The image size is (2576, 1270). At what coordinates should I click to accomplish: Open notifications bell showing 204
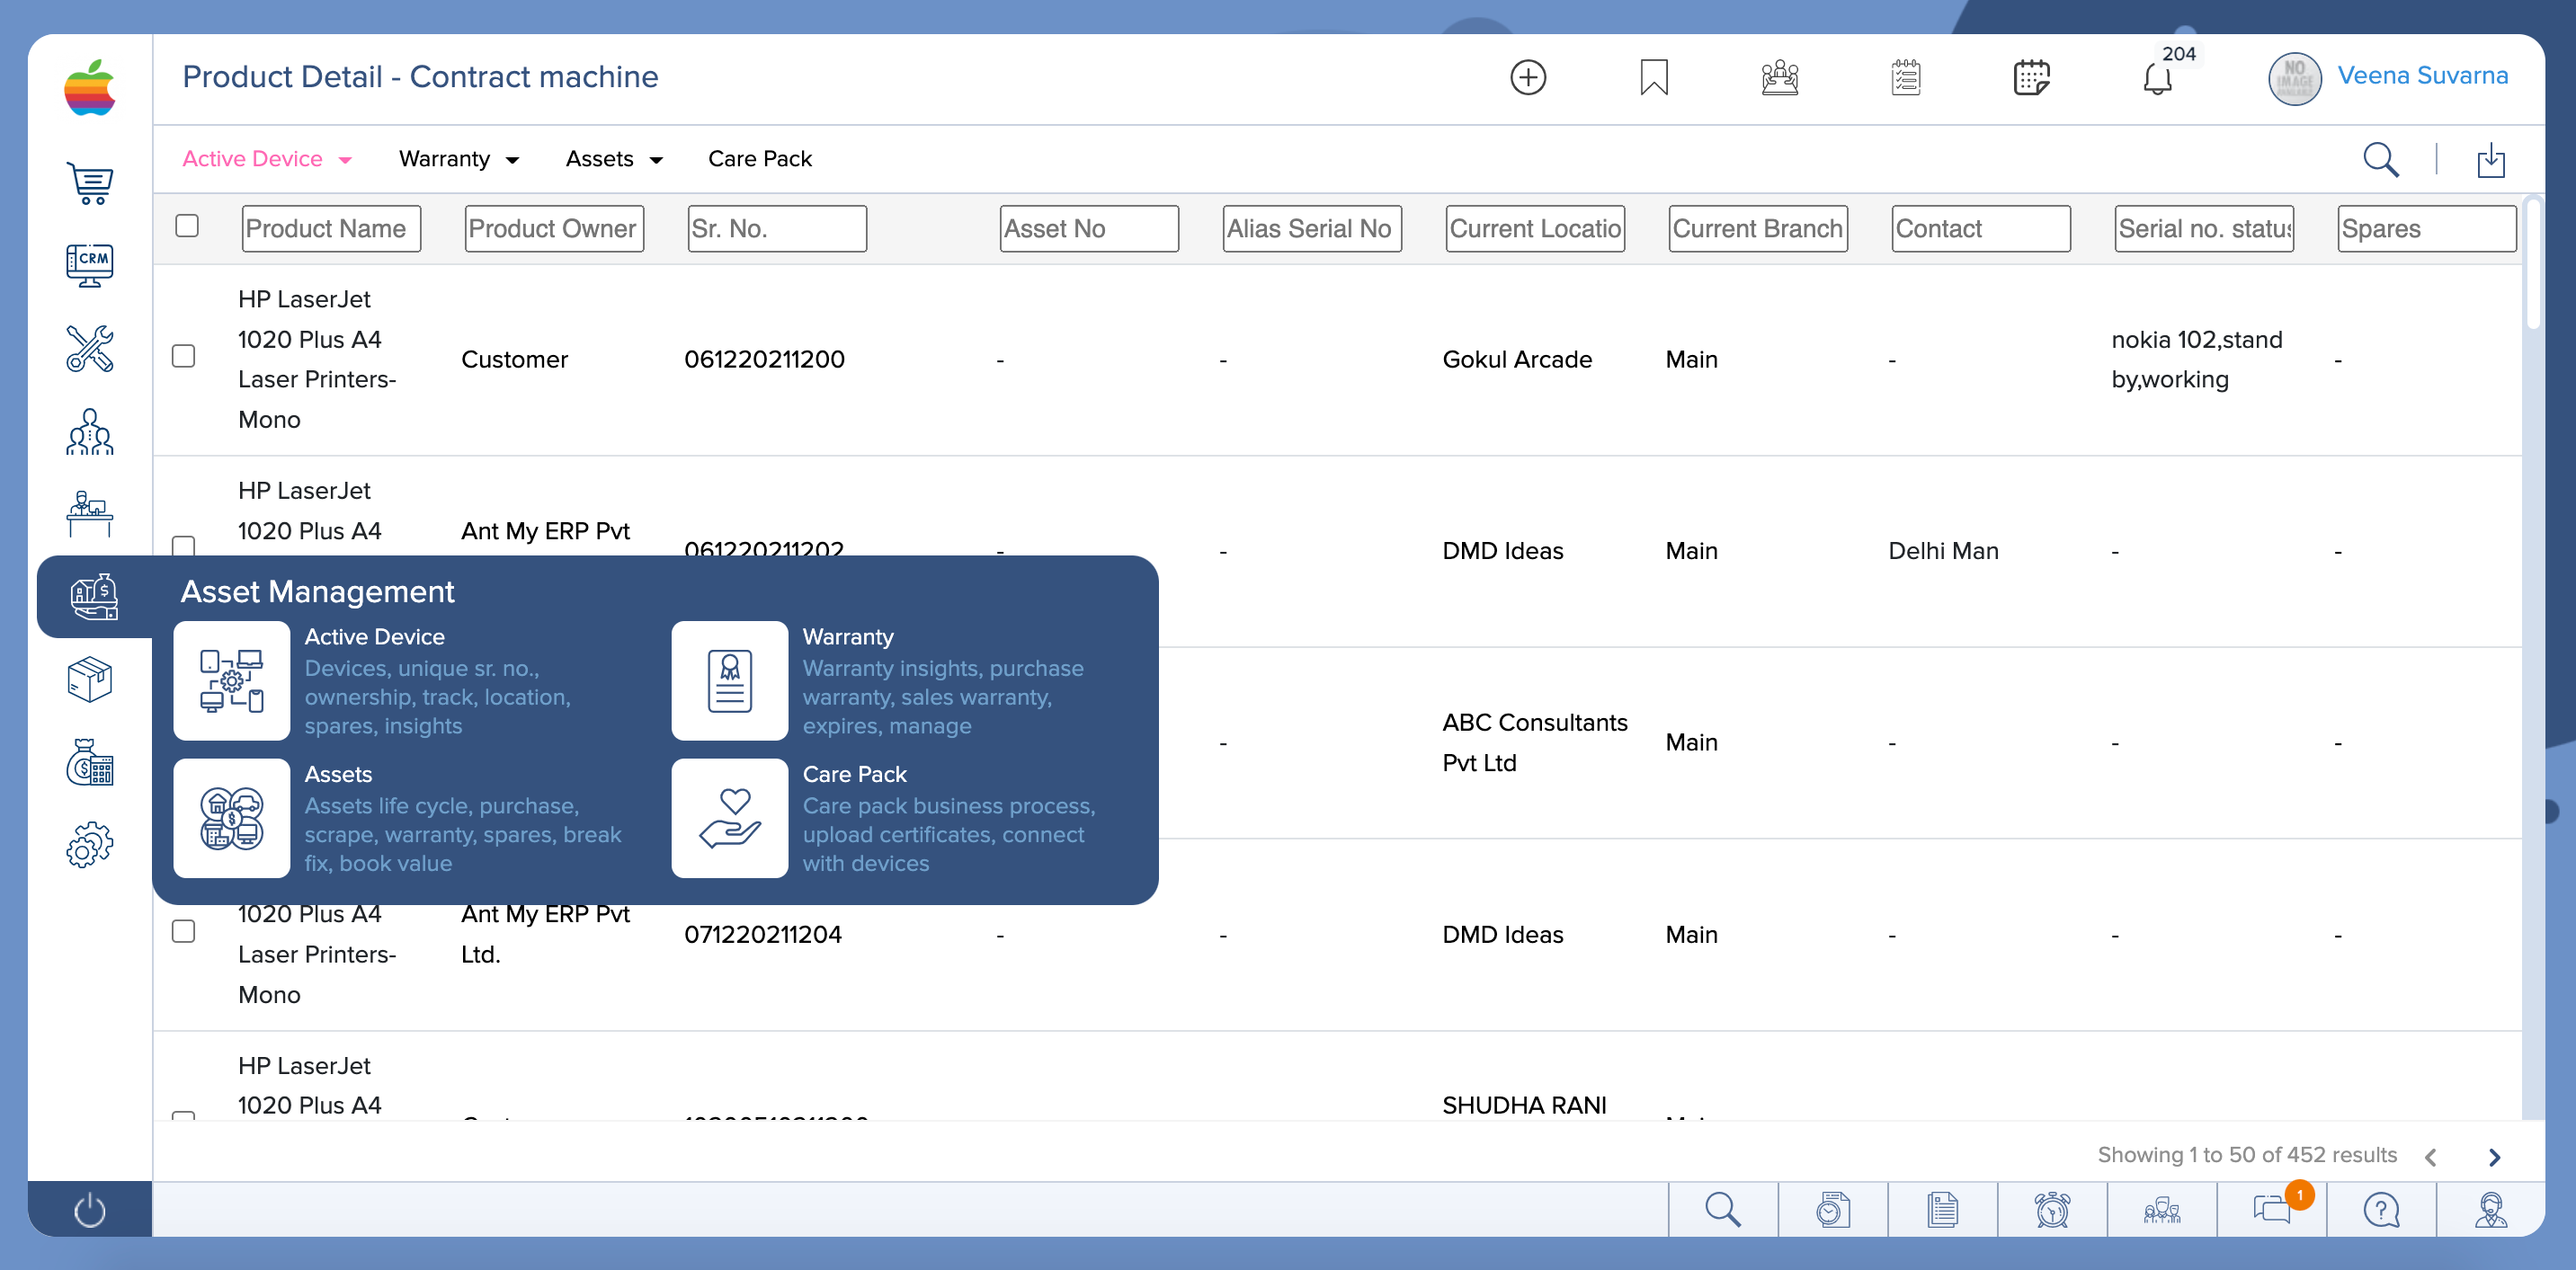(x=2158, y=77)
